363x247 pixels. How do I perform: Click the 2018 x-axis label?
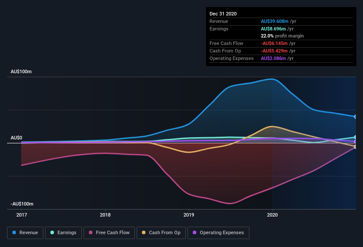pos(105,215)
